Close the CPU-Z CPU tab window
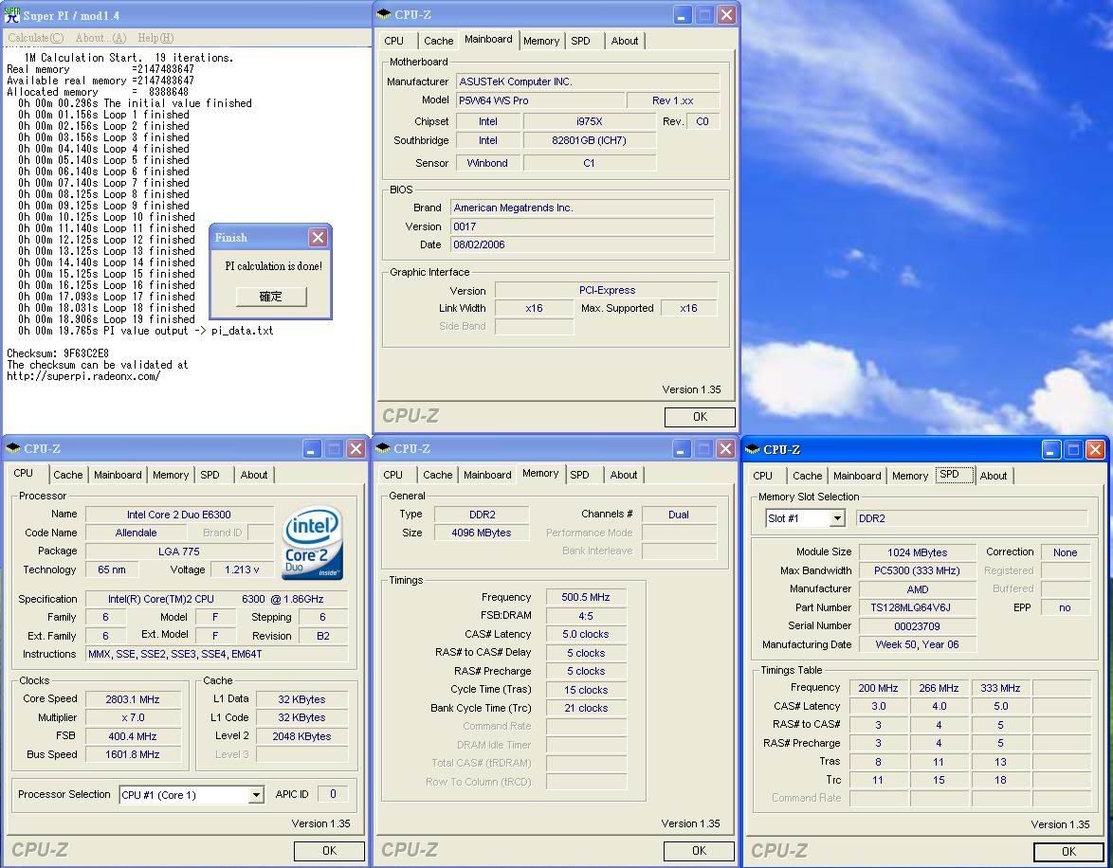Viewport: 1113px width, 868px height. tap(356, 448)
